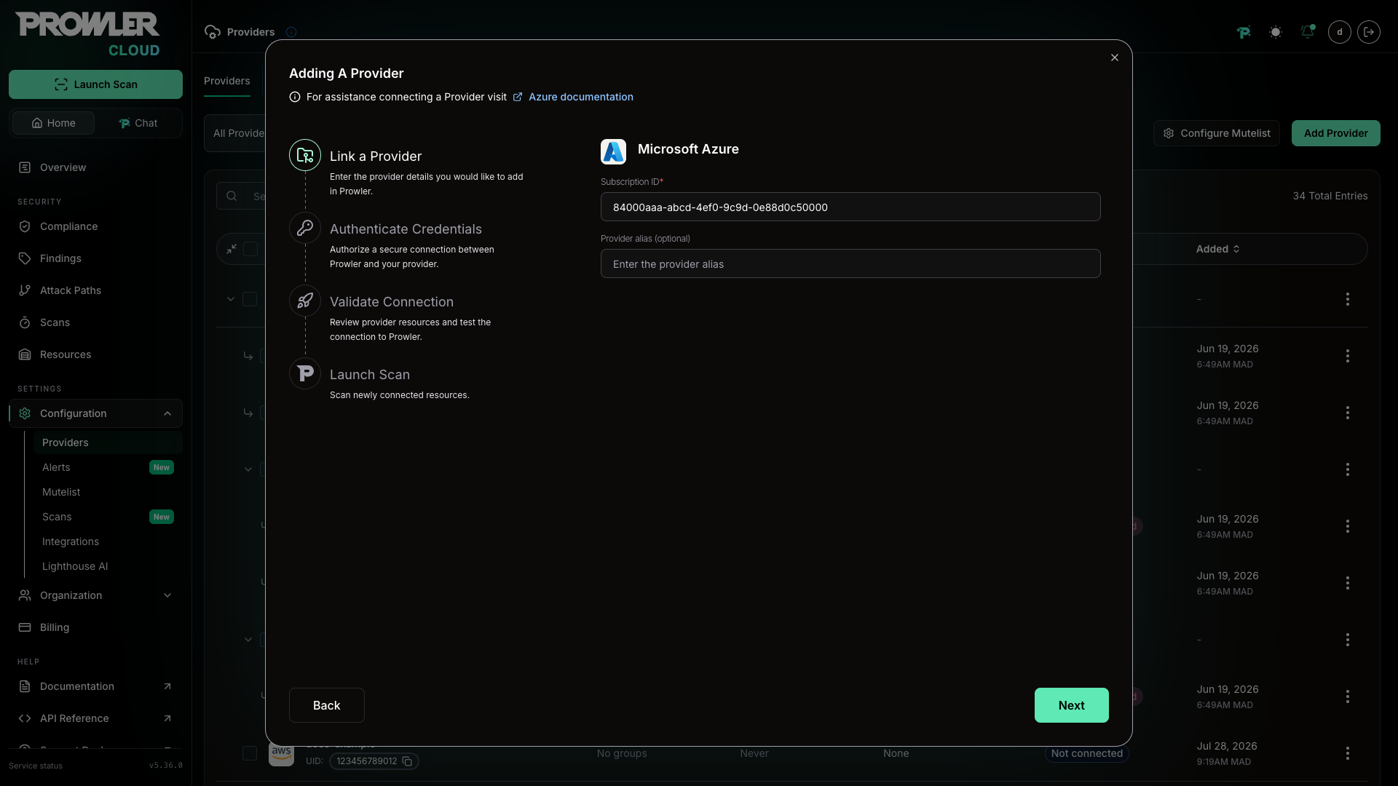Viewport: 1398px width, 786px height.
Task: Switch to the Home view
Action: tap(53, 123)
